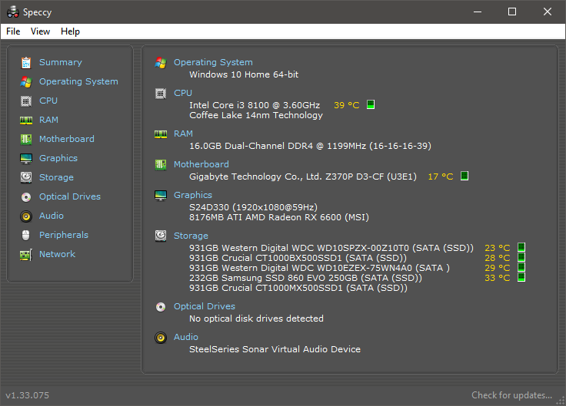Click the RAM heading link in main panel
The width and height of the screenshot is (566, 406).
click(183, 134)
